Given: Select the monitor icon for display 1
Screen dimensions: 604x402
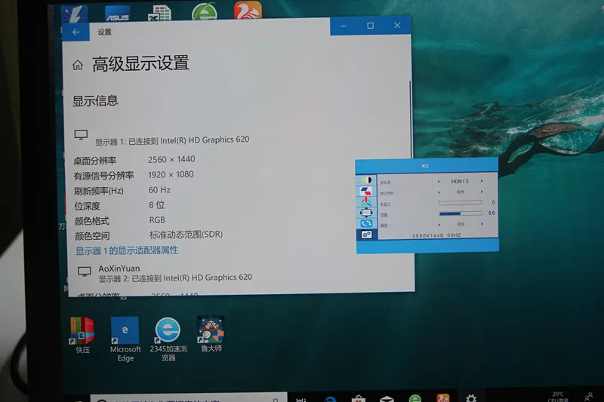Looking at the screenshot, I should click(x=81, y=135).
